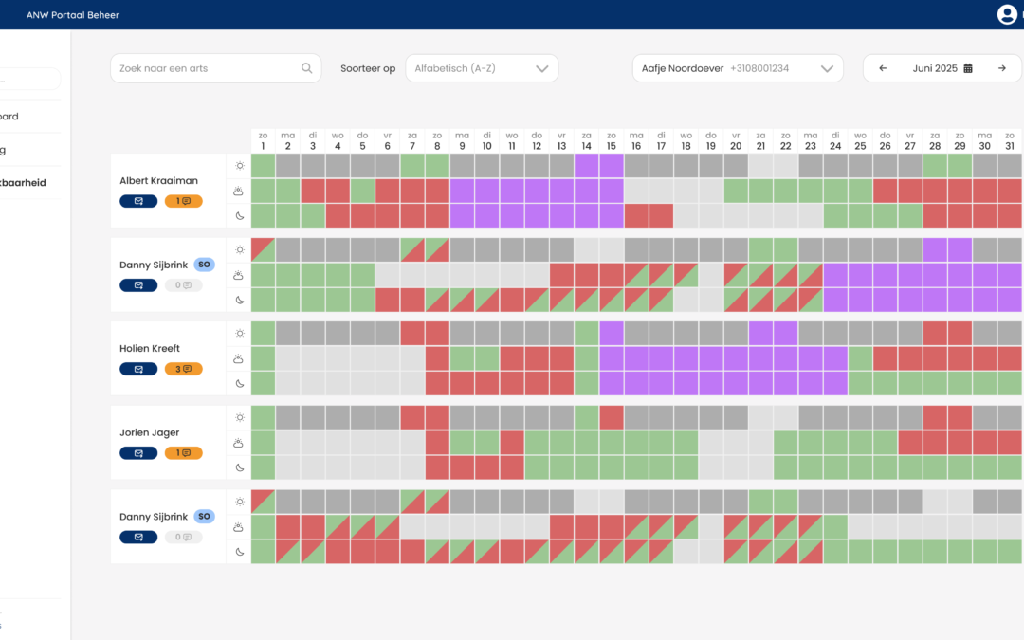This screenshot has width=1024, height=640.
Task: Open Albert Kraaiman's name
Action: (x=158, y=181)
